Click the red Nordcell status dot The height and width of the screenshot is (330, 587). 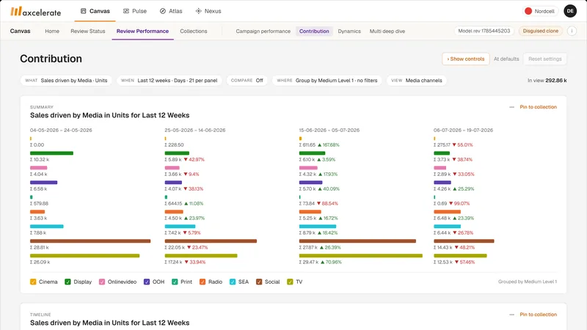[528, 11]
